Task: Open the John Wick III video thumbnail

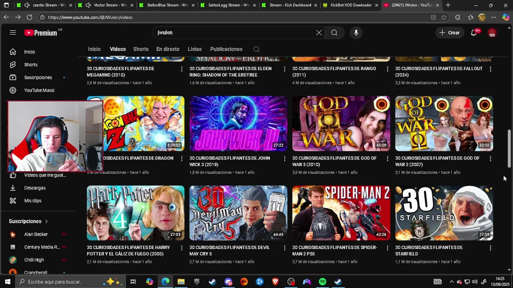Action: (x=238, y=124)
